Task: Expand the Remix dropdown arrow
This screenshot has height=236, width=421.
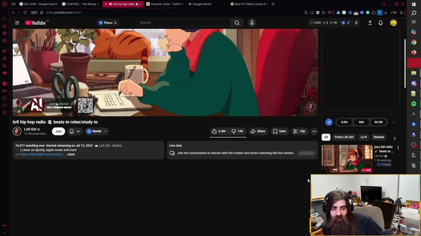Action: (106, 131)
